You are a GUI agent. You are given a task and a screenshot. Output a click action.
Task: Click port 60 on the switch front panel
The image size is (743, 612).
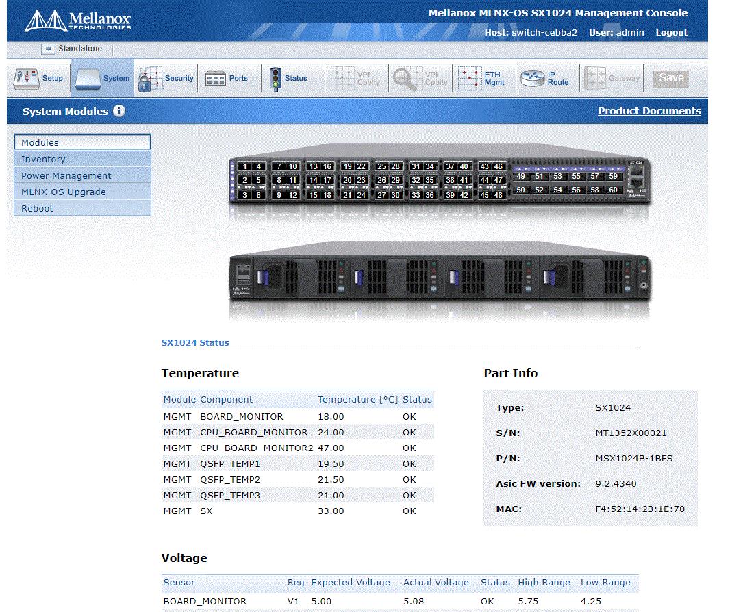613,190
